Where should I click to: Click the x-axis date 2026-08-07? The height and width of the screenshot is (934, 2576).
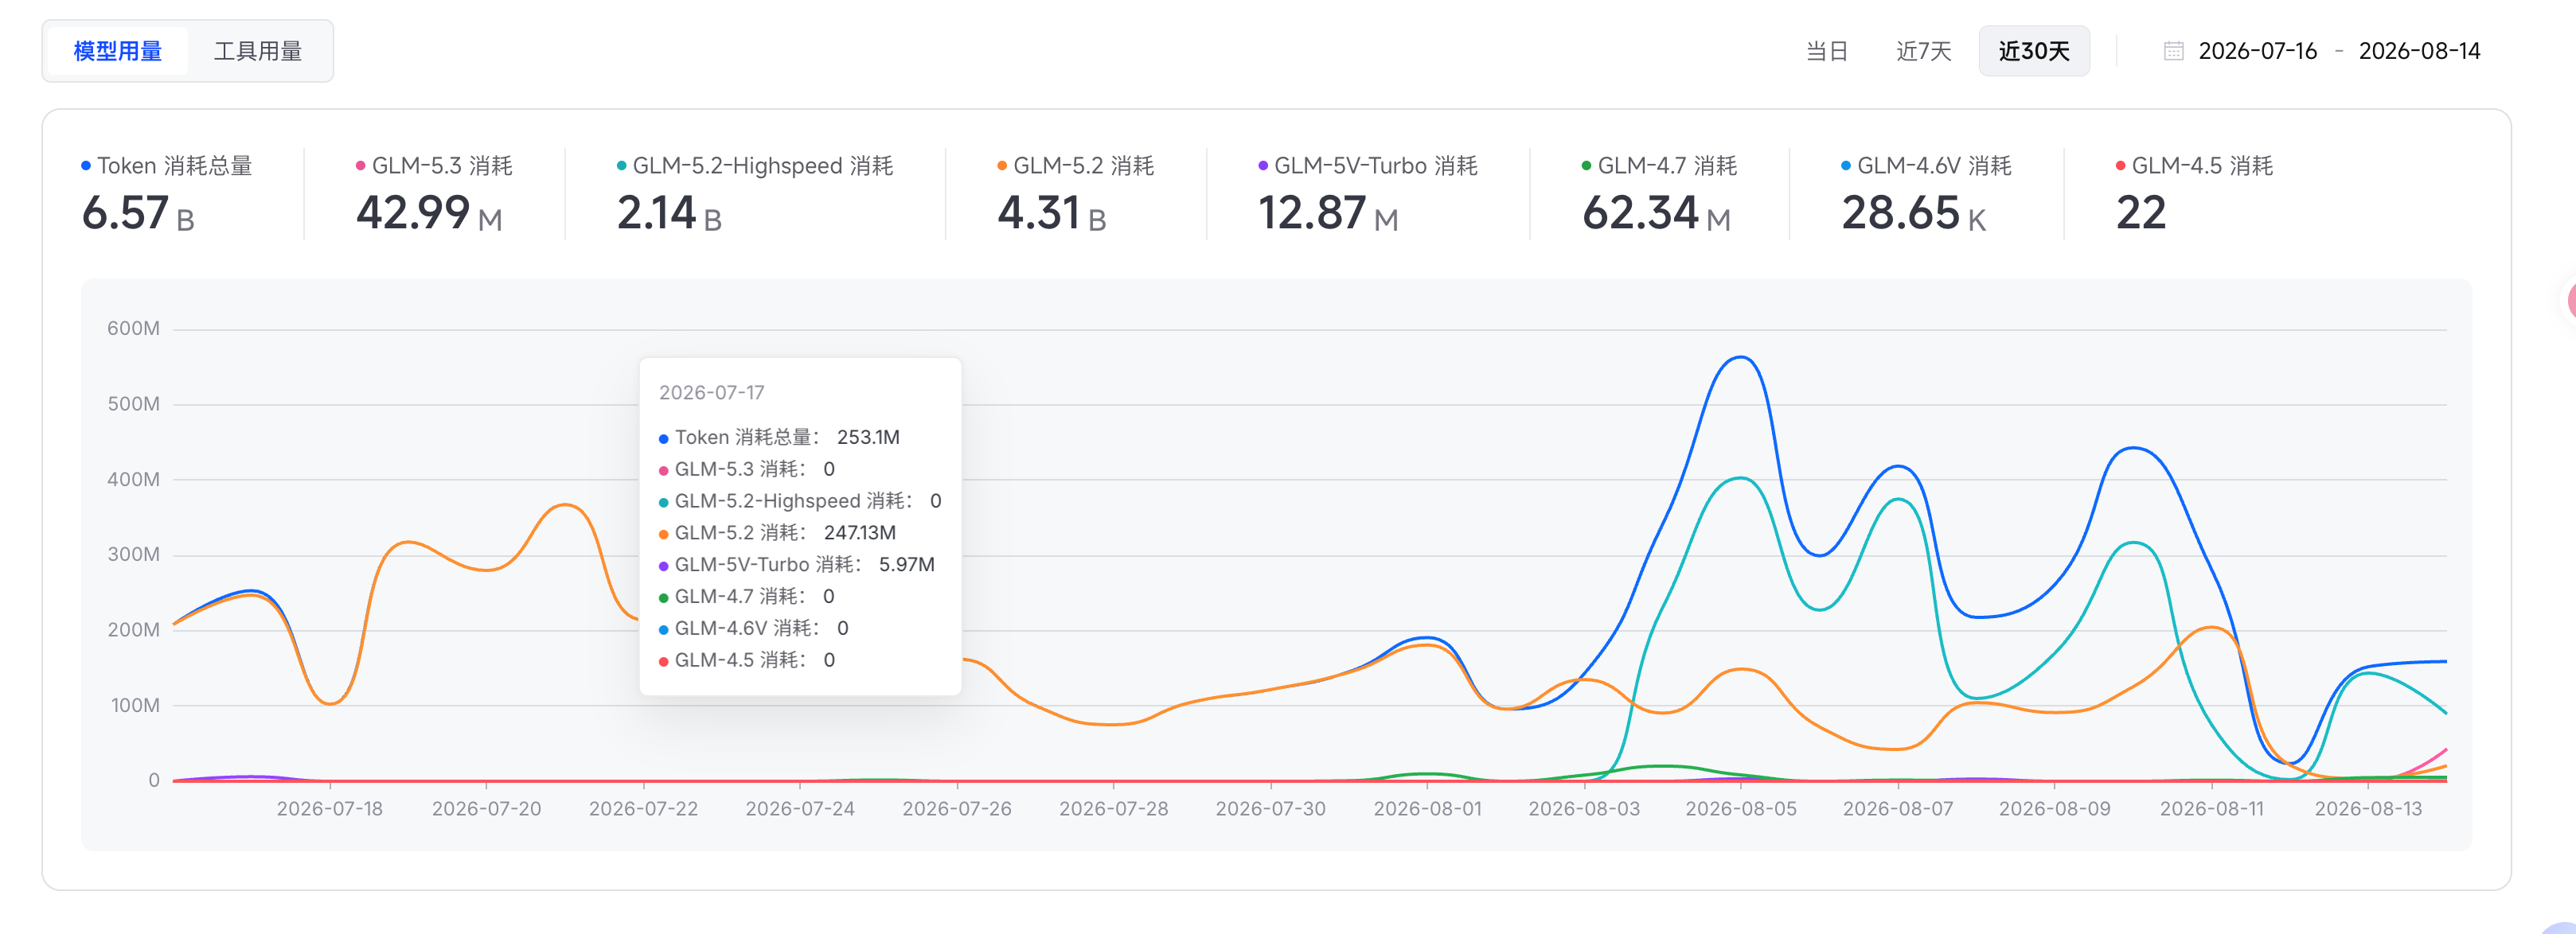(x=1898, y=809)
